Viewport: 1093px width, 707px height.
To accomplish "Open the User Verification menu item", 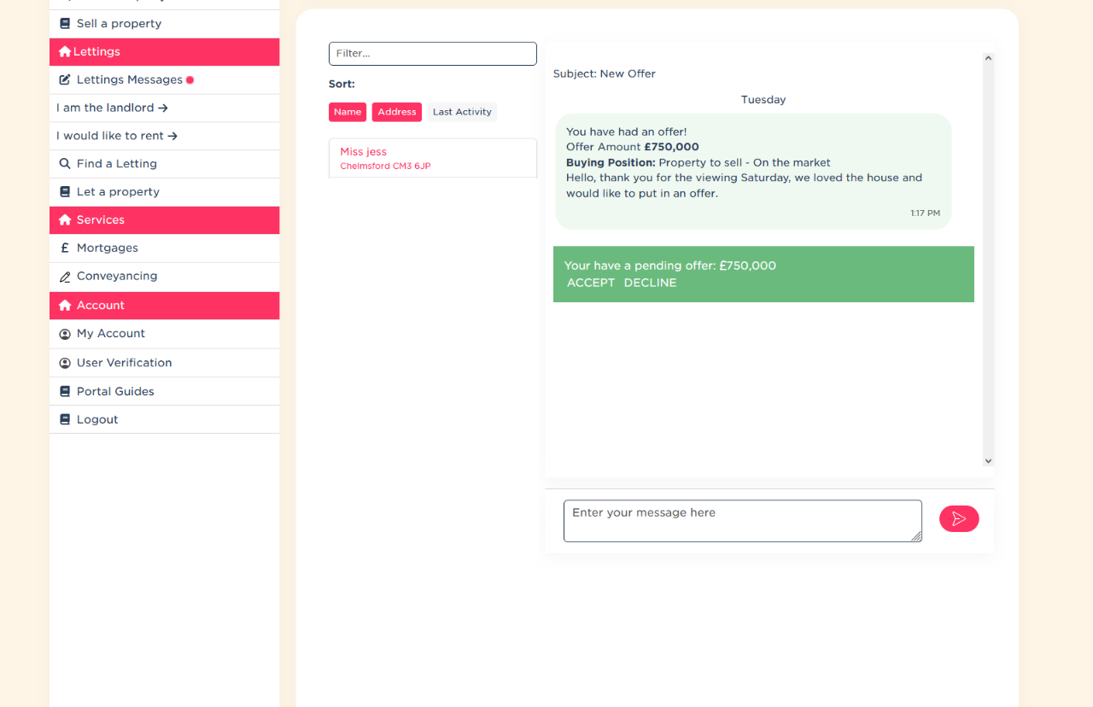I will (124, 363).
